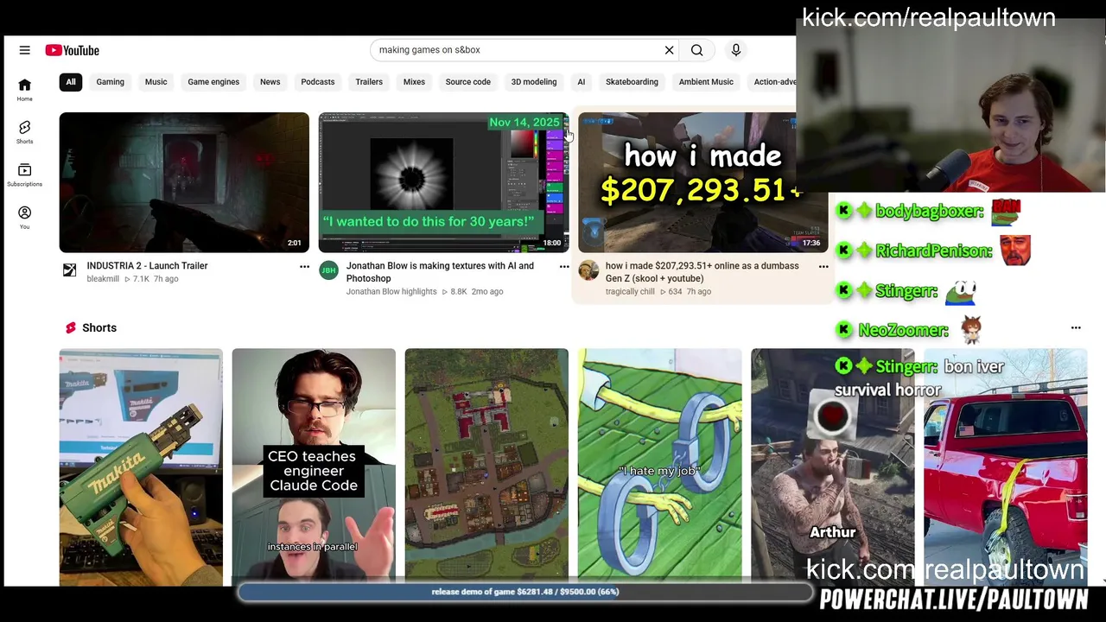The width and height of the screenshot is (1106, 622).
Task: Click Jonathan Blow highlights channel name
Action: tap(391, 292)
